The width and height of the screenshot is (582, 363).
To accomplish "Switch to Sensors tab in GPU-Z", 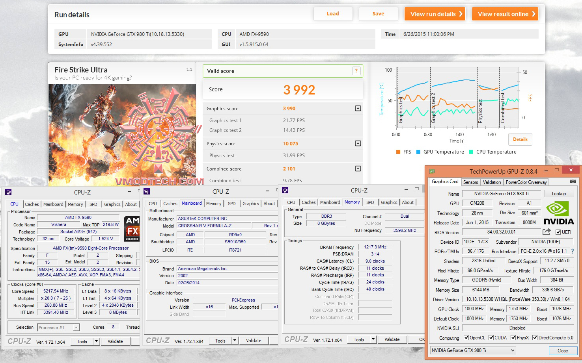I will point(470,182).
